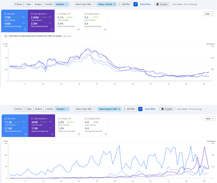217x183 pixels.
Task: Open help icon on top Average CTR card
Action: [78, 29]
